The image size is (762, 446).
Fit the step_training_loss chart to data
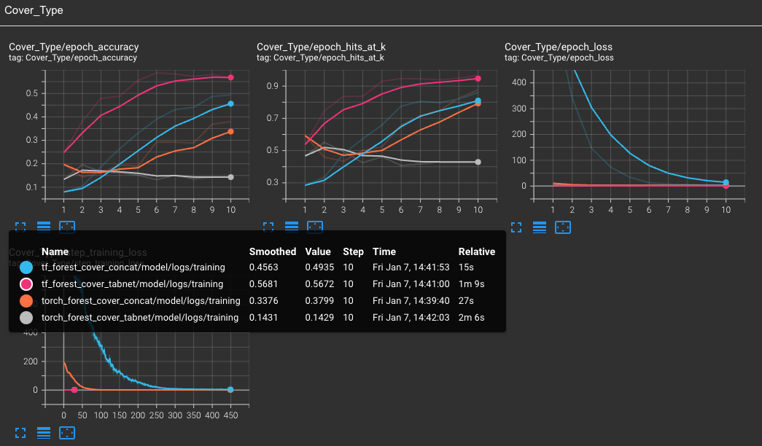(x=66, y=432)
